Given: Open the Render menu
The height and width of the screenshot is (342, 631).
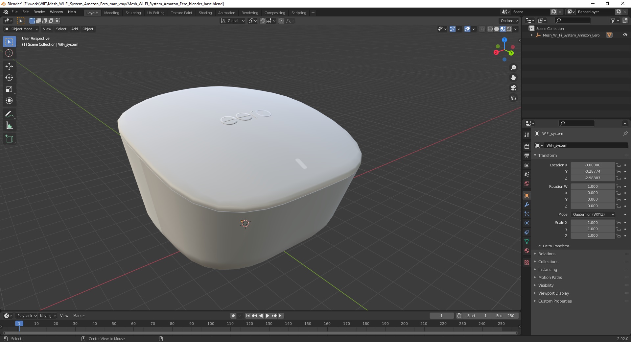Looking at the screenshot, I should pyautogui.click(x=39, y=12).
